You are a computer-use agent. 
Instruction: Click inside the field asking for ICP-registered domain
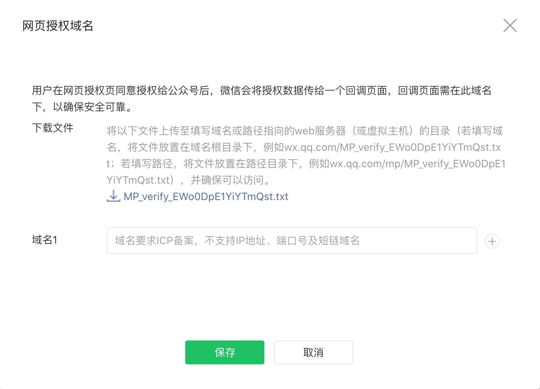tap(291, 240)
